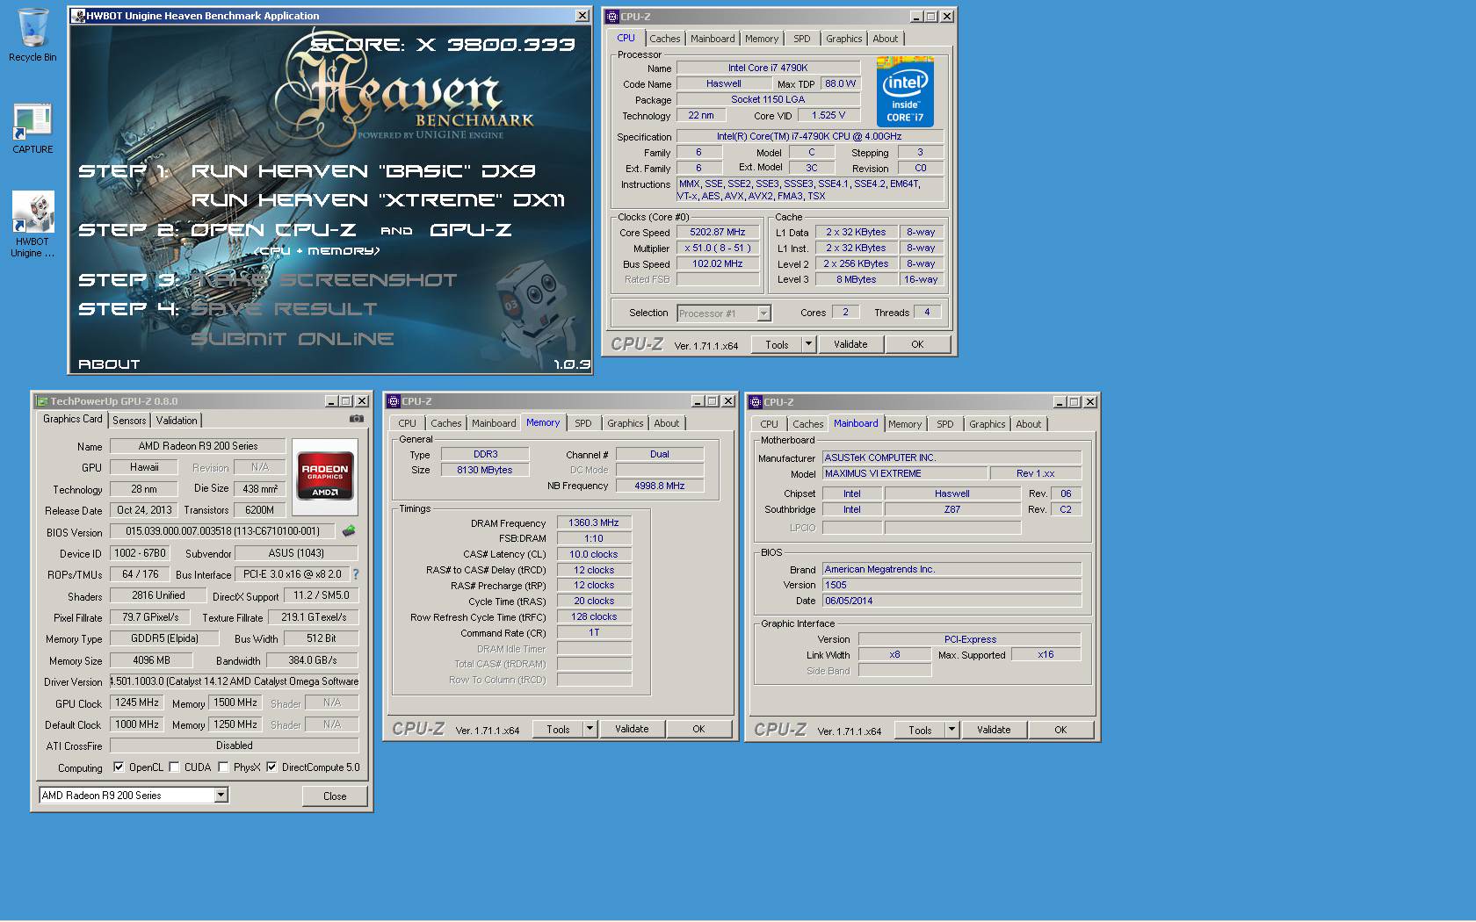Click the CPU-Z Memory window title icon
The width and height of the screenshot is (1476, 922).
[394, 401]
